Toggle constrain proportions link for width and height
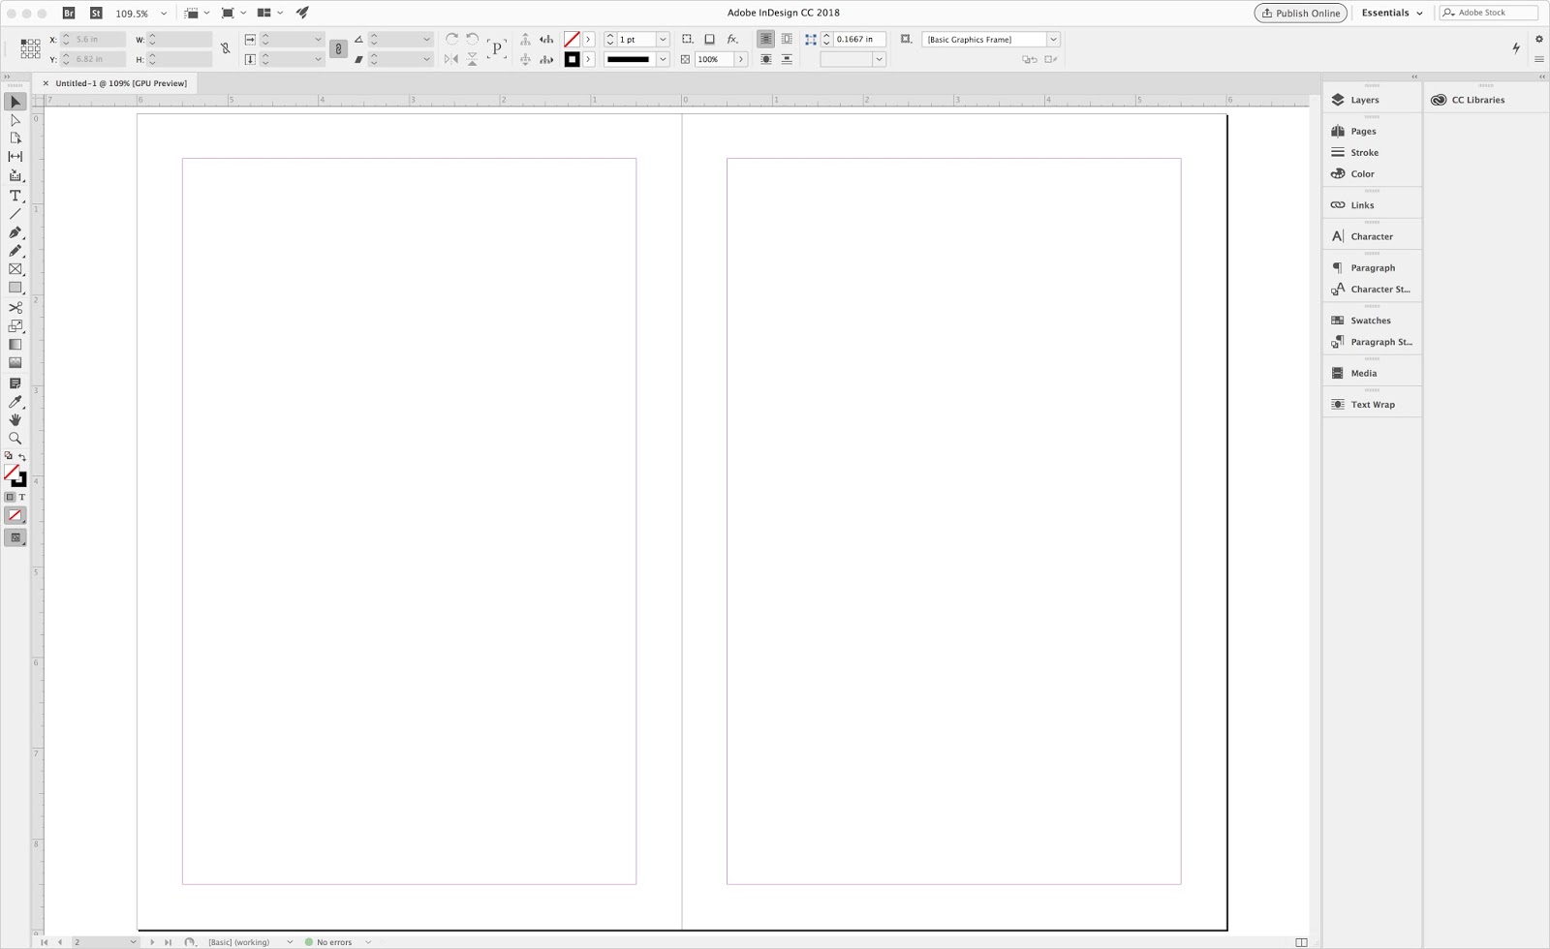This screenshot has height=949, width=1550. click(x=225, y=48)
